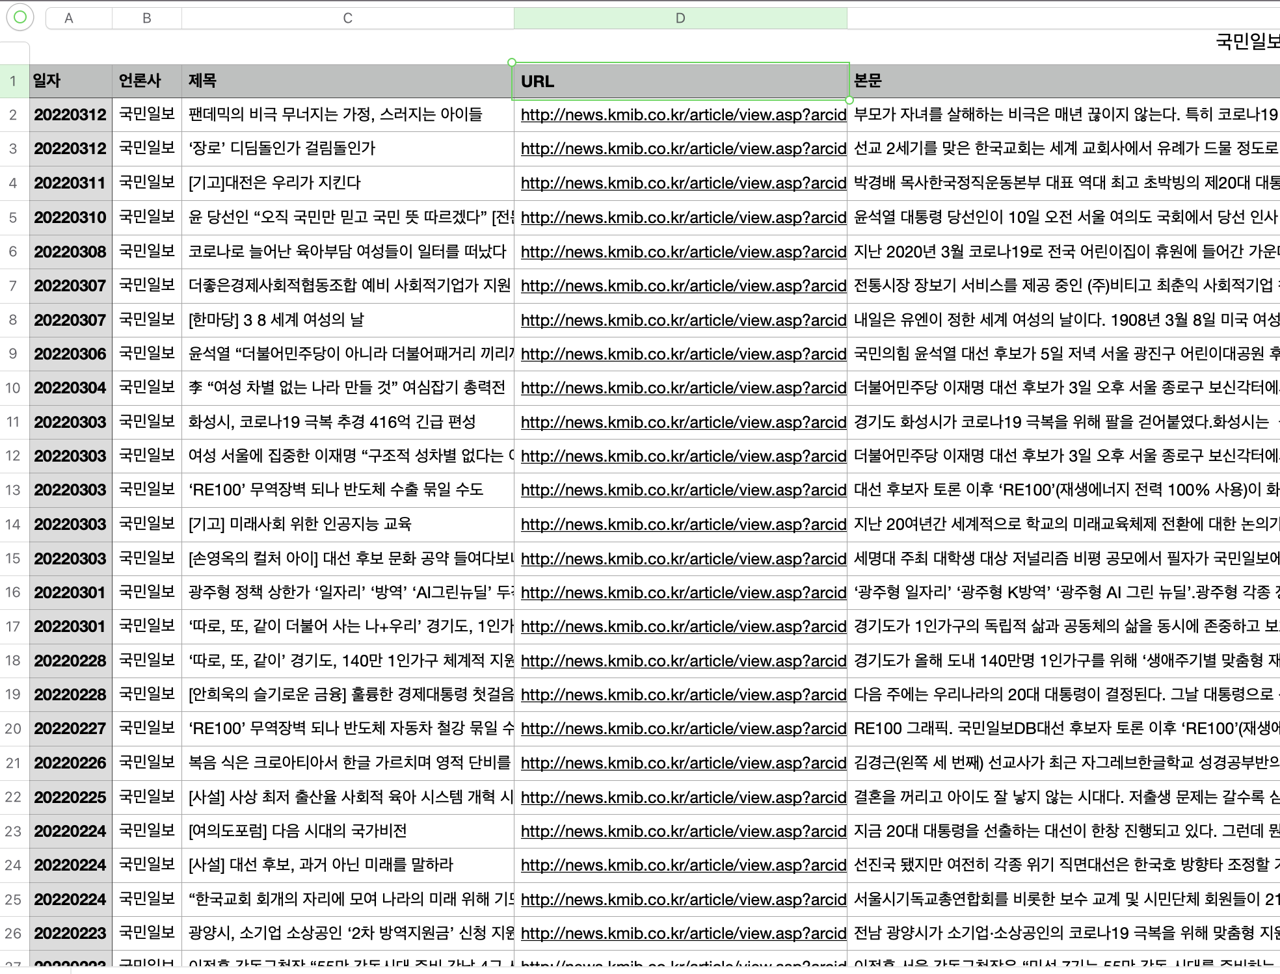Open the URL link in row 5
The image size is (1280, 974).
684,217
